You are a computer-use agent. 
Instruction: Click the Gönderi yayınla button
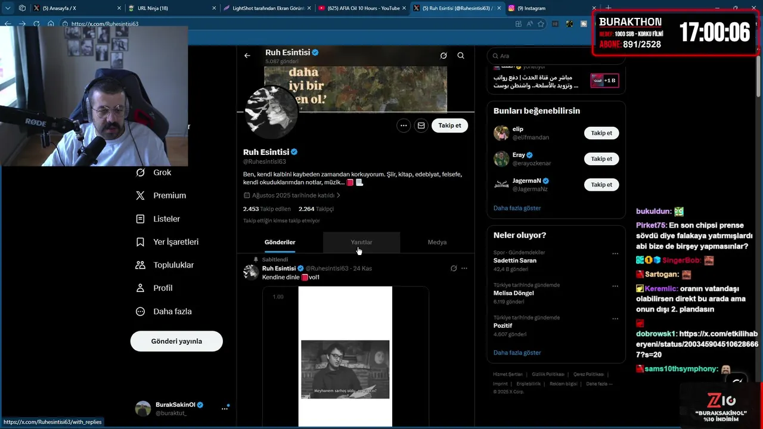[176, 341]
